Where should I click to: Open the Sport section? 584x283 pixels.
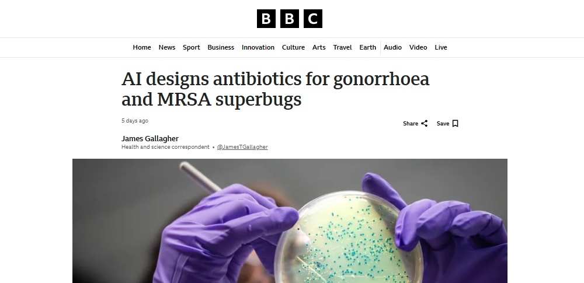[192, 47]
